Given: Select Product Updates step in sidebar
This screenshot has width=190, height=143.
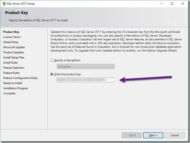Looking at the screenshot, I should coord(14,52).
